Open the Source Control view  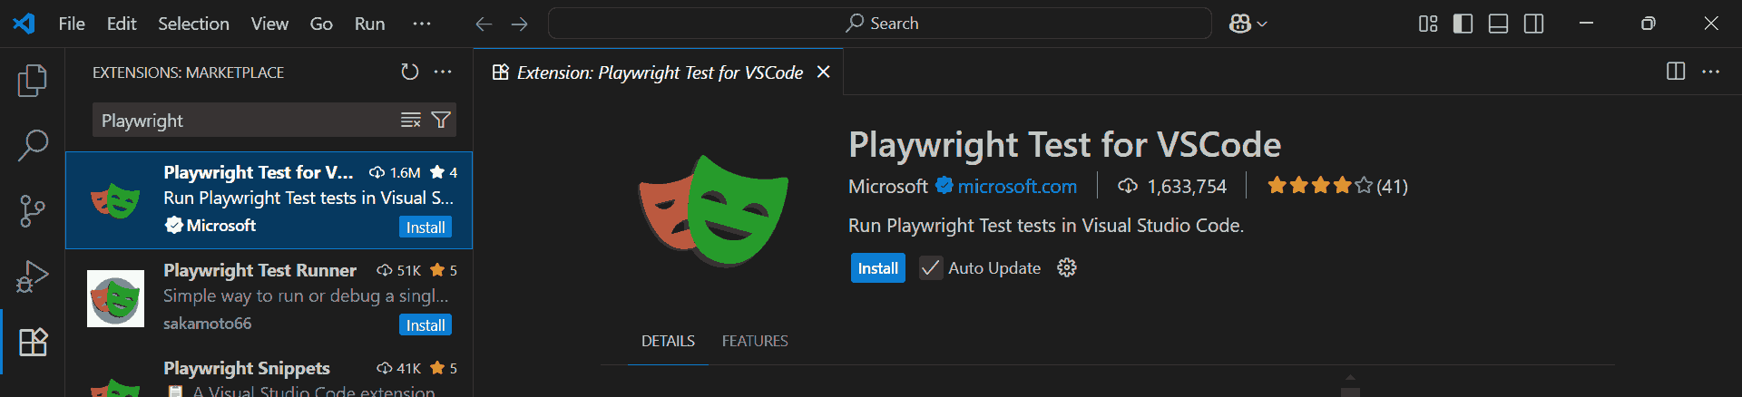coord(33,210)
